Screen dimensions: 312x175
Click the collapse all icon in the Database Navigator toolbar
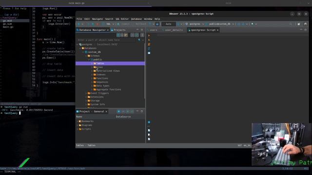(132, 35)
